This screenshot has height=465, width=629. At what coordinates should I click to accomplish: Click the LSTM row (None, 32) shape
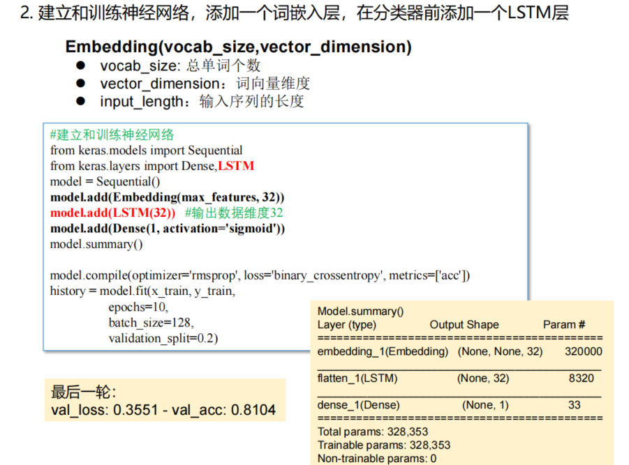(x=483, y=378)
